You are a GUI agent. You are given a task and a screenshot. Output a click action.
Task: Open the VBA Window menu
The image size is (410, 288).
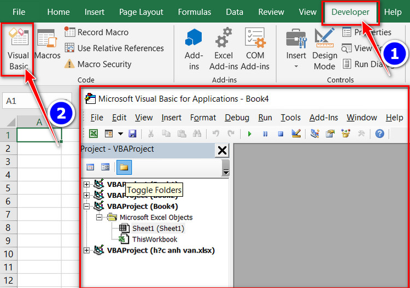point(362,117)
